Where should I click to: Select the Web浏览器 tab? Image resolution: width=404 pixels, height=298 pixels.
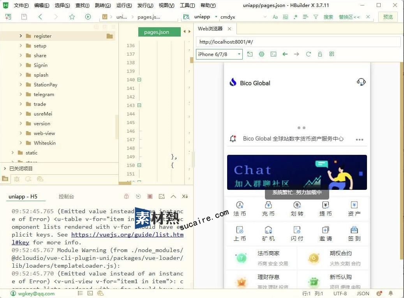[x=210, y=28]
